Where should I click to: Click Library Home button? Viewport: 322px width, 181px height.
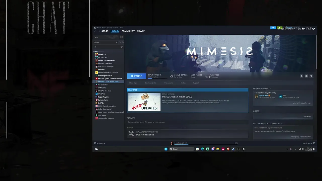pyautogui.click(x=106, y=37)
